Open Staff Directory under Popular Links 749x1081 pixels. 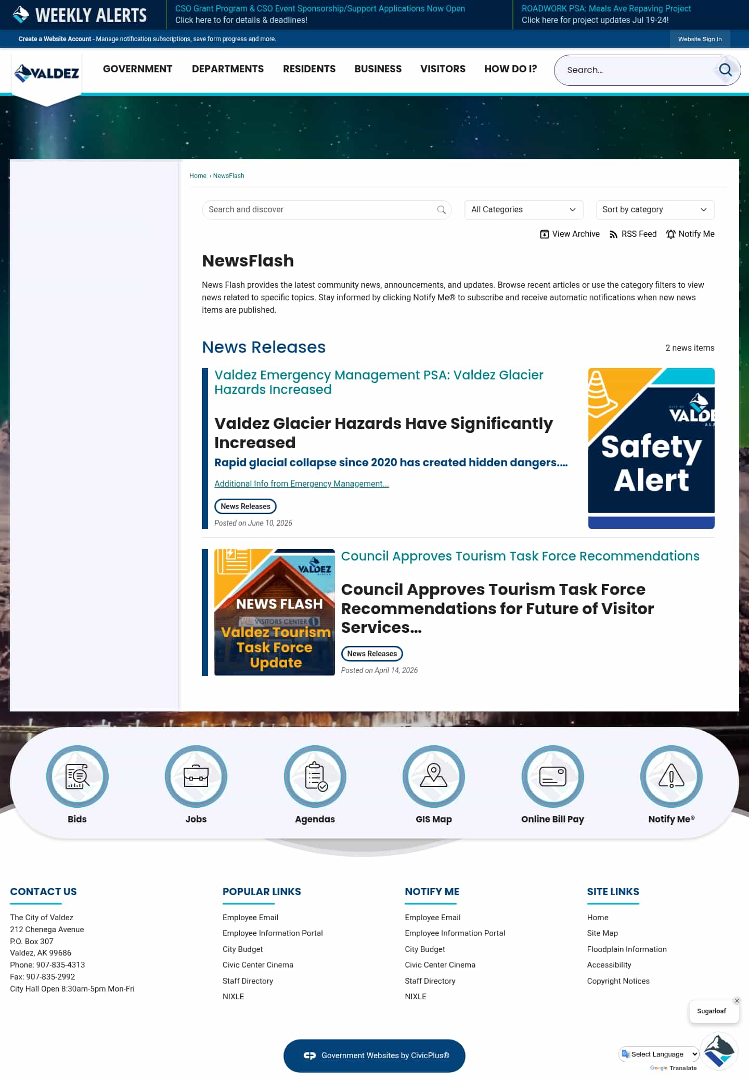point(248,981)
